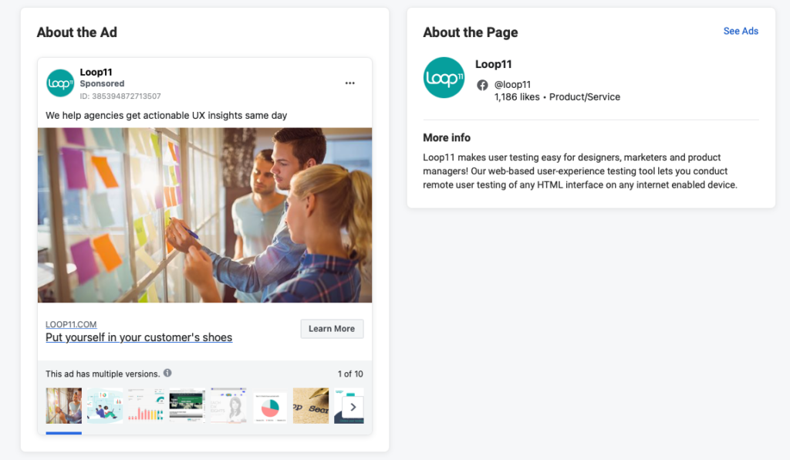Open the LOOP11.COM link
Screen dimensions: 790x460
[71, 325]
